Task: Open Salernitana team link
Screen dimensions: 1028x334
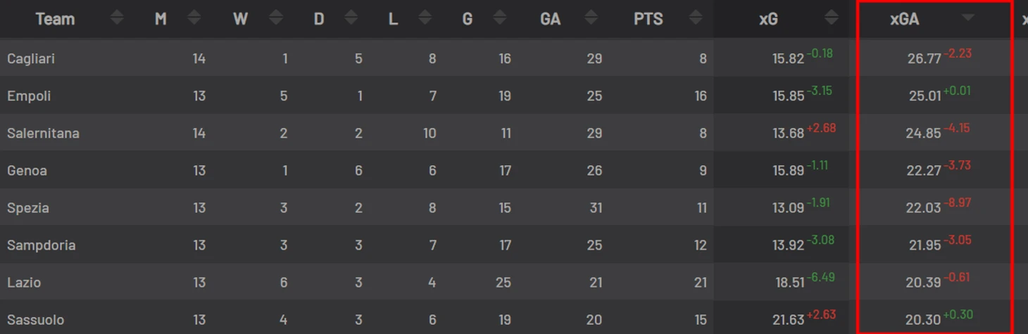Action: pos(43,133)
